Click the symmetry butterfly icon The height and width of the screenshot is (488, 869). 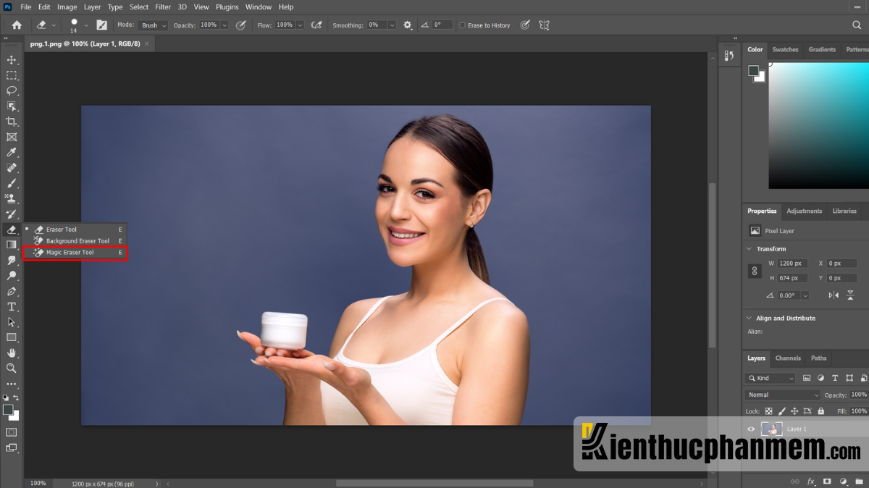pyautogui.click(x=544, y=25)
